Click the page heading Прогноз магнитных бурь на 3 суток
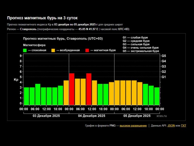194x146 pixels. click(42, 18)
